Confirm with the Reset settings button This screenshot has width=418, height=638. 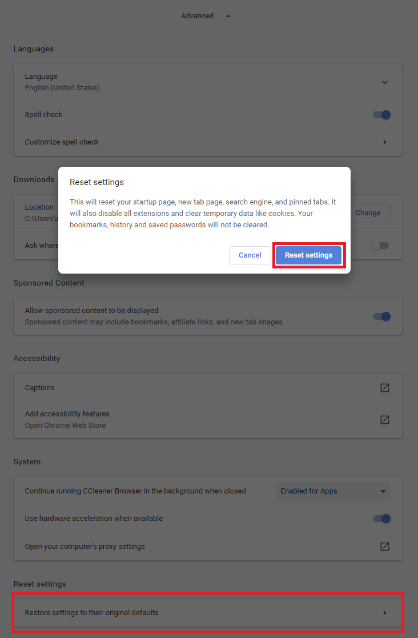[x=308, y=255]
